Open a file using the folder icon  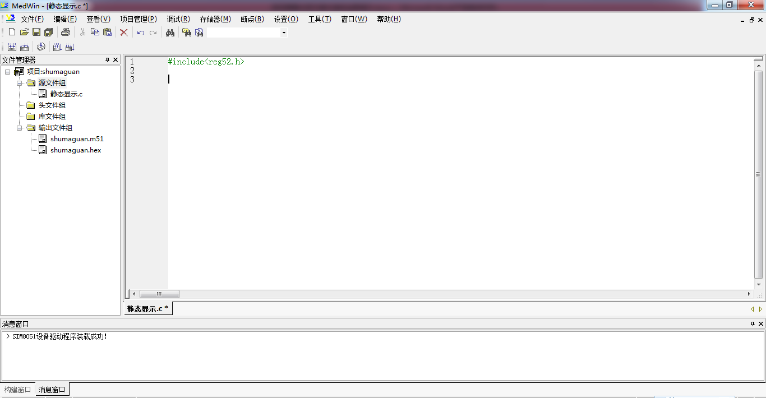(24, 33)
